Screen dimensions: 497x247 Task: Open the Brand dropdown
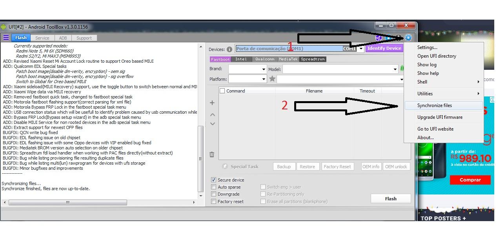(x=264, y=69)
